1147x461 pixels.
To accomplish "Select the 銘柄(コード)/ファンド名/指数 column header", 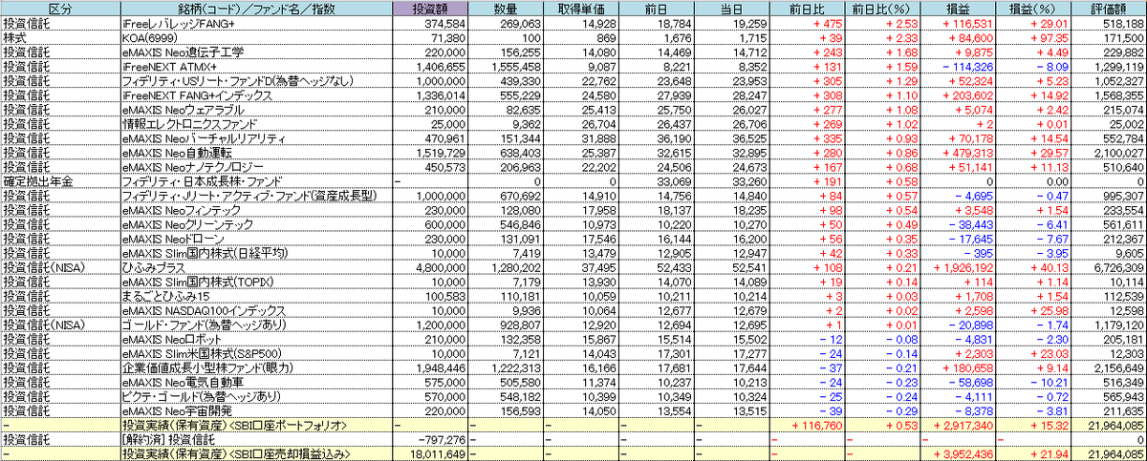I will tap(256, 8).
